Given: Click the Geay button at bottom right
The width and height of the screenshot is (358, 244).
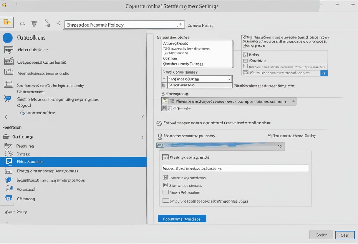Looking at the screenshot, I should point(345,235).
